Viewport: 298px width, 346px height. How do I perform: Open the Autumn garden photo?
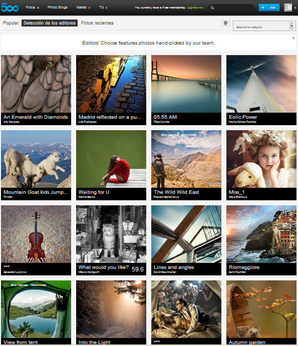pos(261,309)
